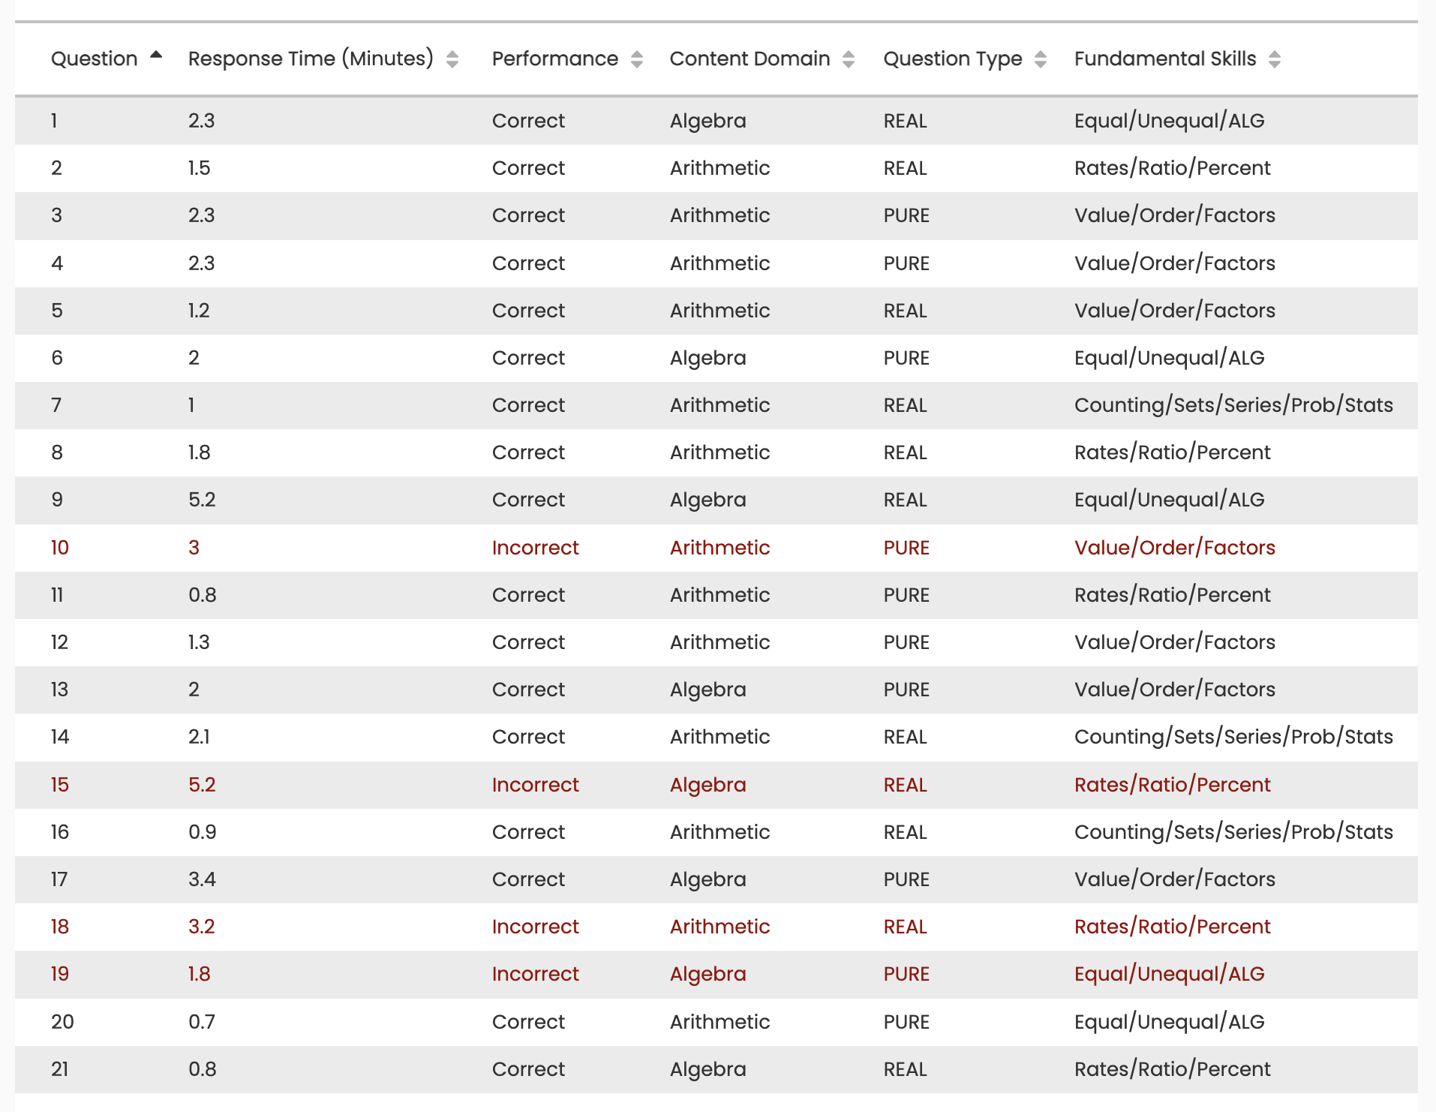Click the sort arrow on Response Time column
Image resolution: width=1436 pixels, height=1112 pixels.
click(452, 59)
